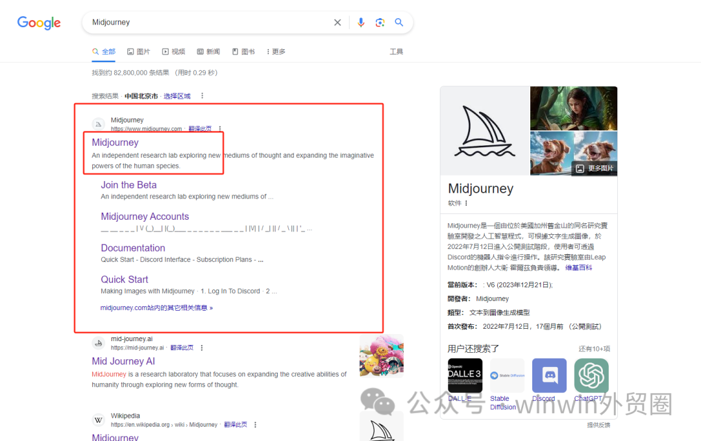Open 维基百科 link in the knowledge panel
Viewport: 701px width, 441px height.
click(x=578, y=267)
